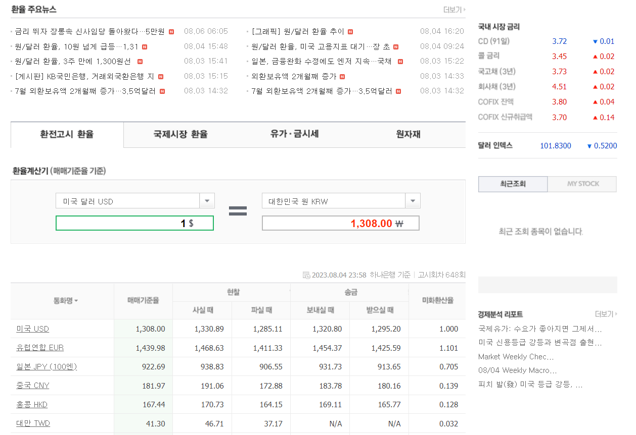The height and width of the screenshot is (435, 636).
Task: Click the N badge on "금리 뛰자 장롱속" headline
Action: tap(171, 31)
